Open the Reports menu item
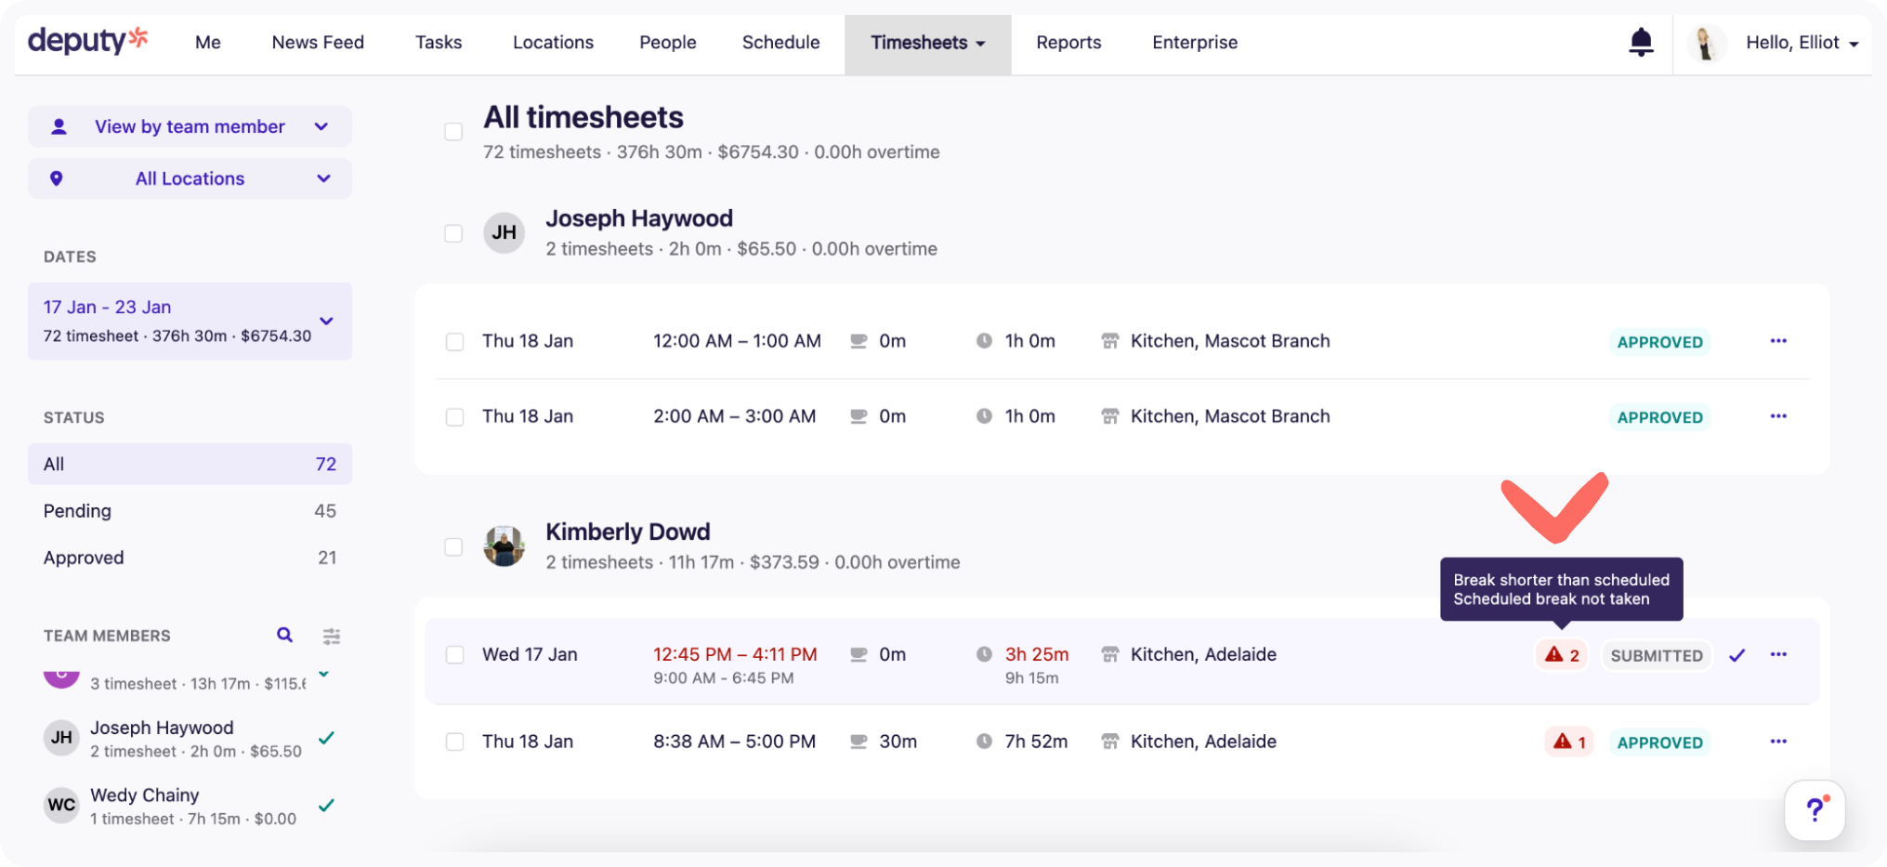Screen dimensions: 1887x867 pyautogui.click(x=1068, y=42)
